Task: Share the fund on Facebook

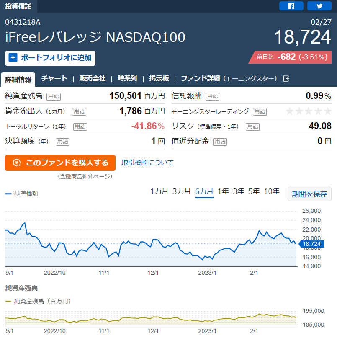Action: click(291, 6)
